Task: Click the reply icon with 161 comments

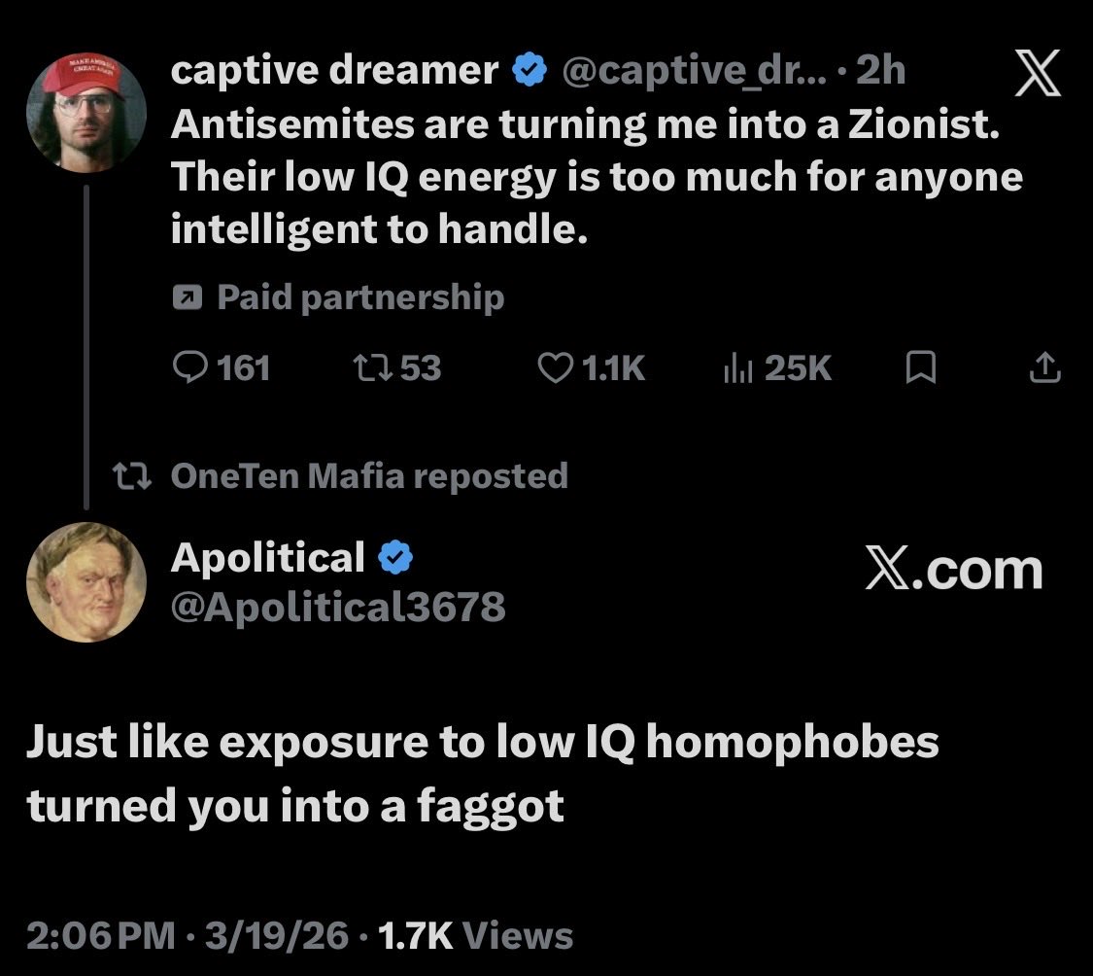Action: click(186, 367)
